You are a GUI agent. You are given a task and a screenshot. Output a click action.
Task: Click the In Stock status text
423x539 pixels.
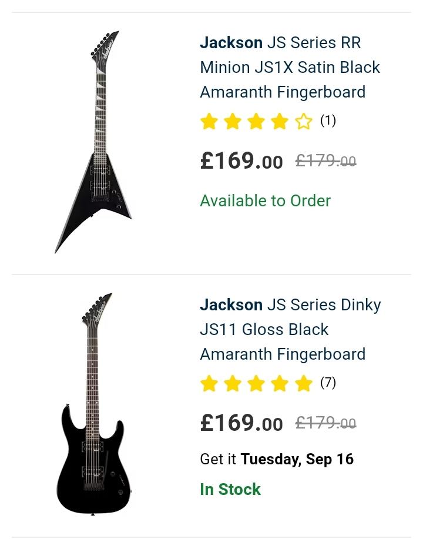click(x=230, y=489)
